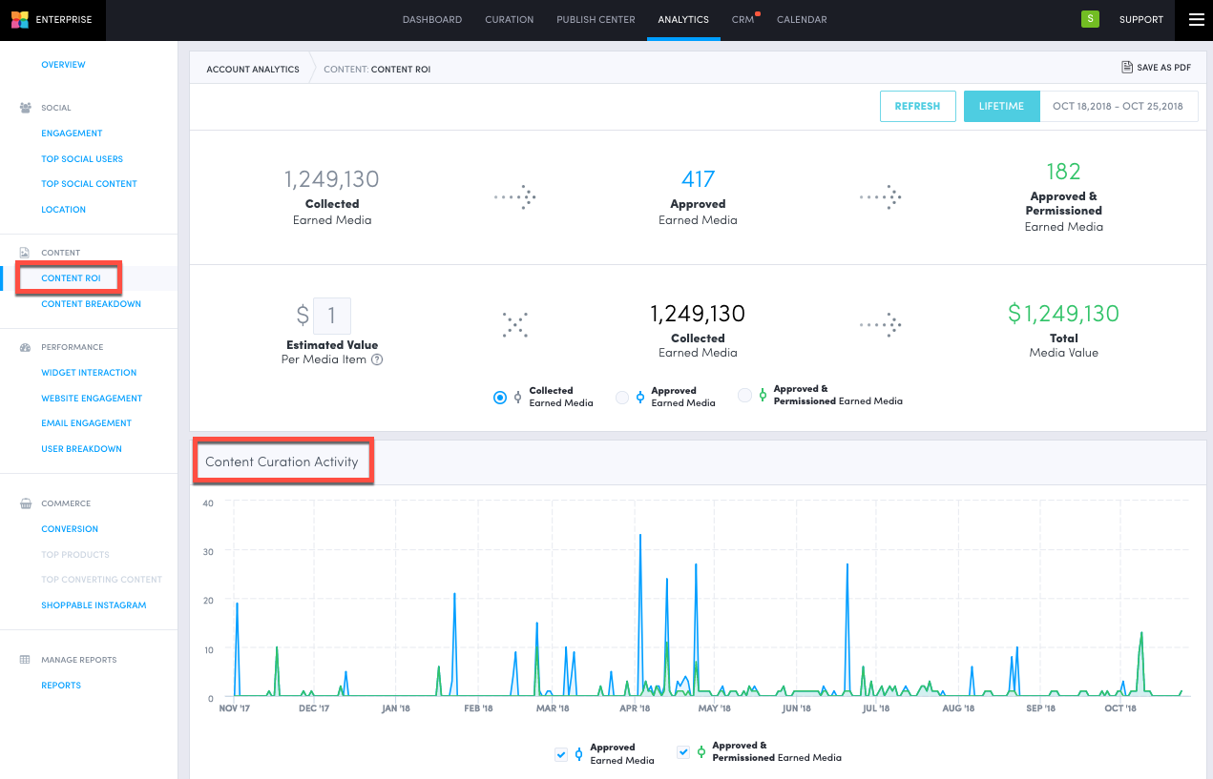Expand the Social section header
The width and height of the screenshot is (1213, 779).
(58, 108)
